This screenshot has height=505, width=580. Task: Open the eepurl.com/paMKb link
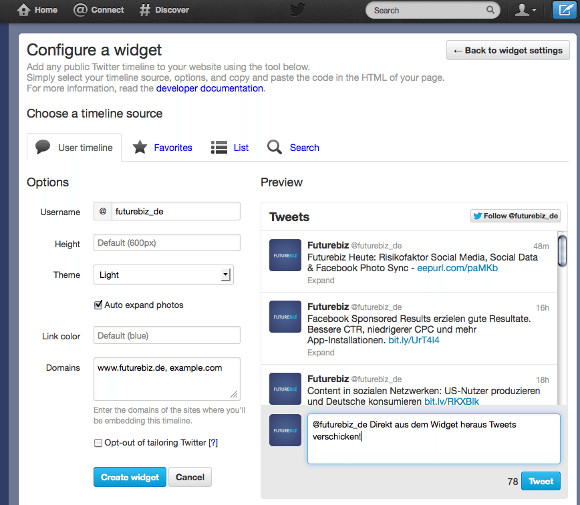pos(458,268)
